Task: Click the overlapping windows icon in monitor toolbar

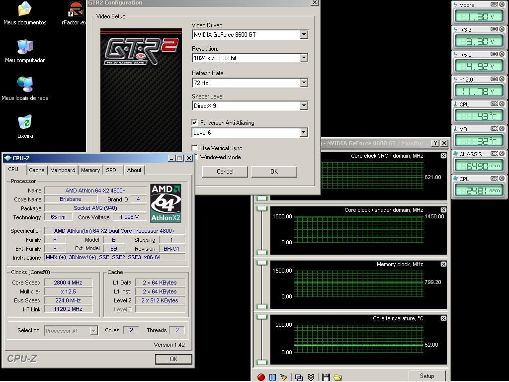Action: tap(299, 377)
